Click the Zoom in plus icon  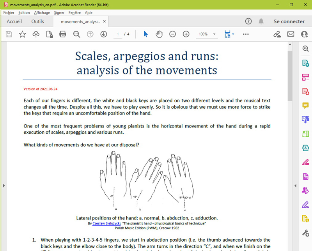(x=186, y=34)
